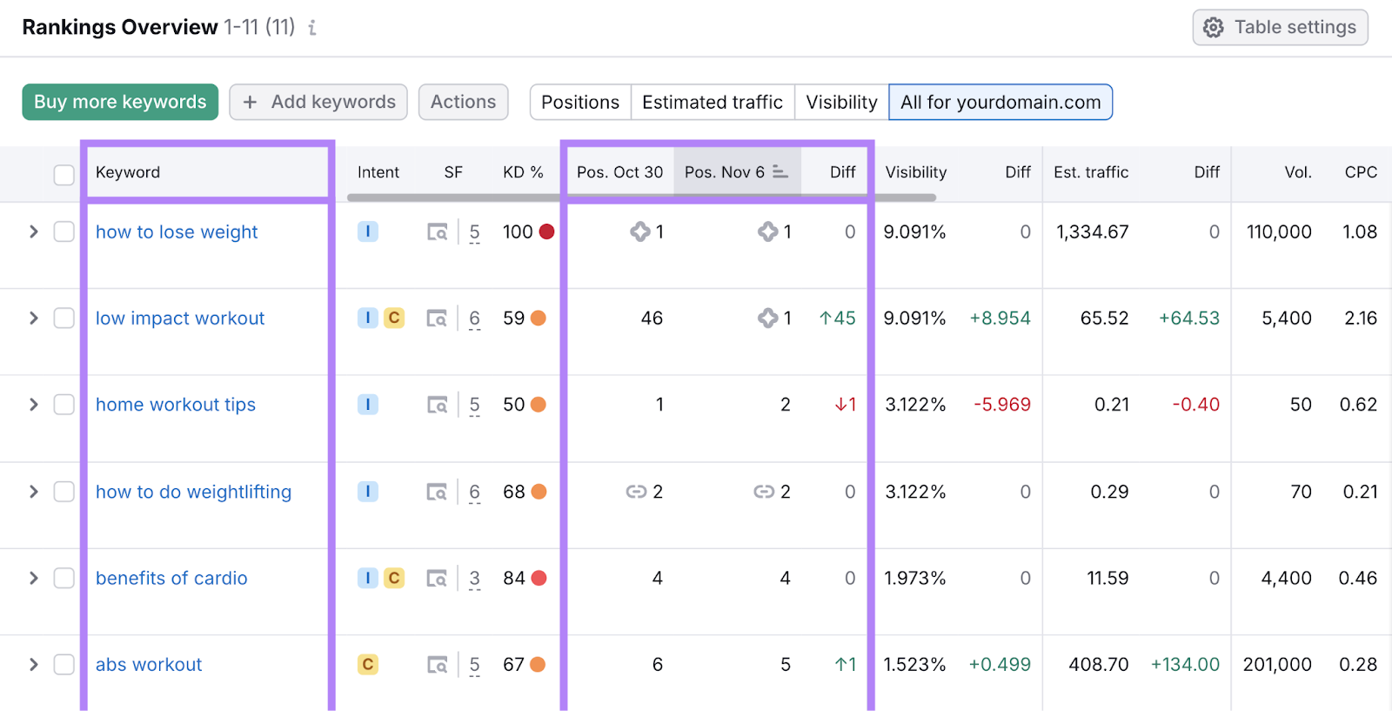Open SERP features icon for how to lose weight

(437, 232)
